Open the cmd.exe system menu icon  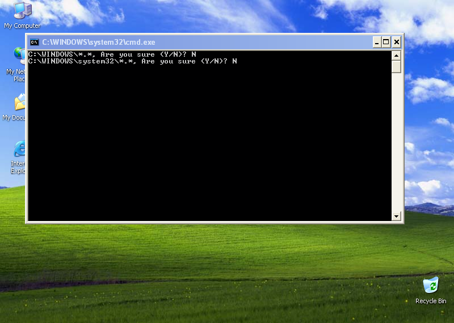tap(34, 42)
